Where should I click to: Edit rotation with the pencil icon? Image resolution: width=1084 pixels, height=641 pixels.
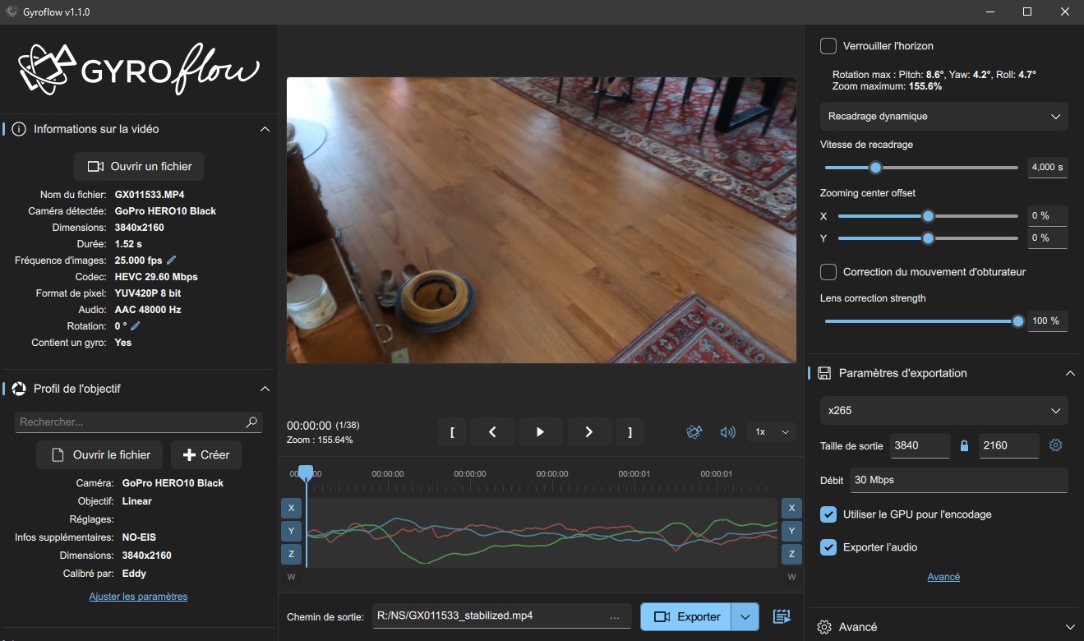[x=136, y=326]
